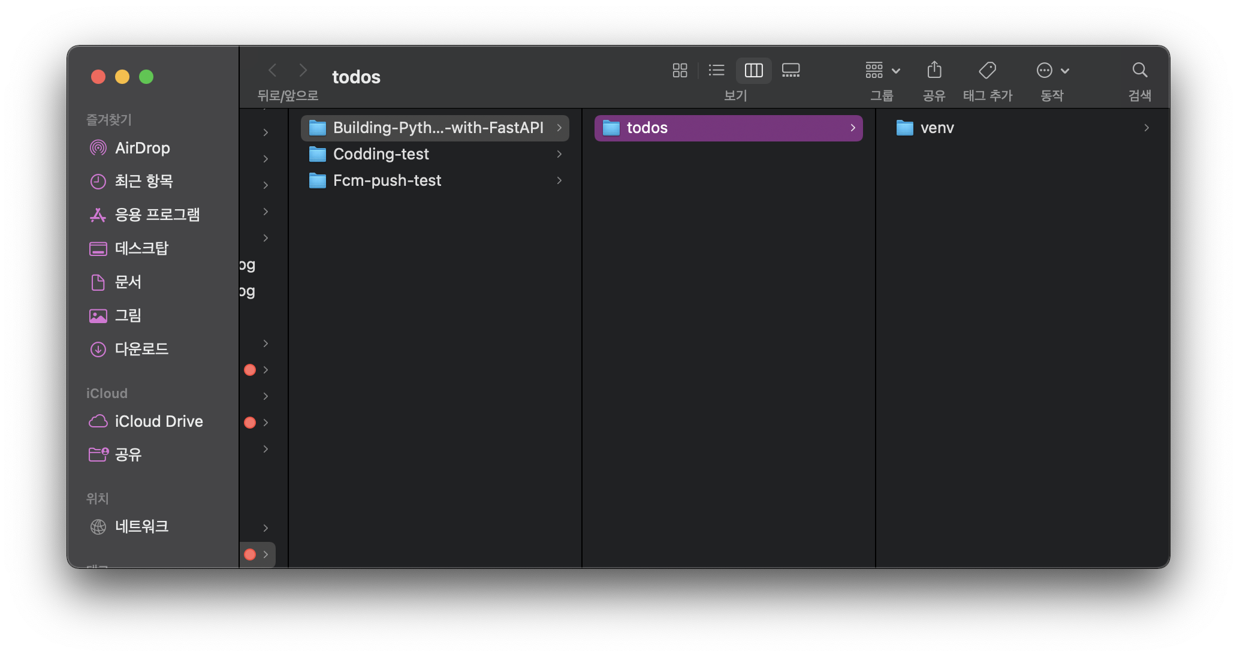Open the Fcm-push-test folder

[387, 180]
